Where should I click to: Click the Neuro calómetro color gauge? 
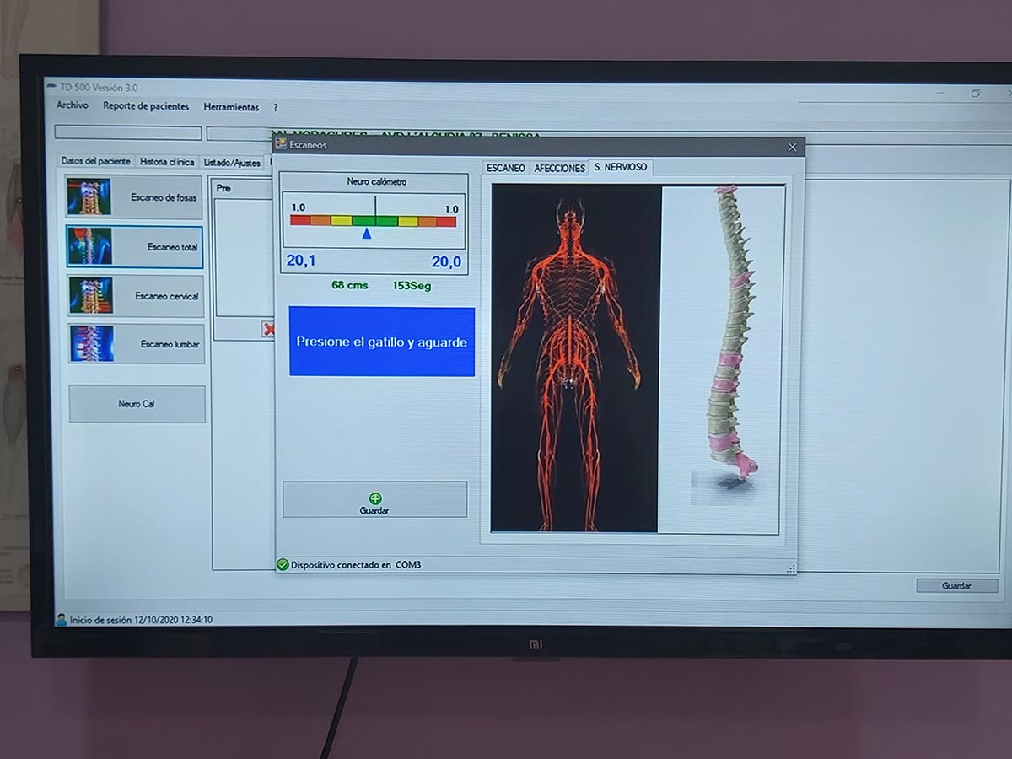[373, 221]
